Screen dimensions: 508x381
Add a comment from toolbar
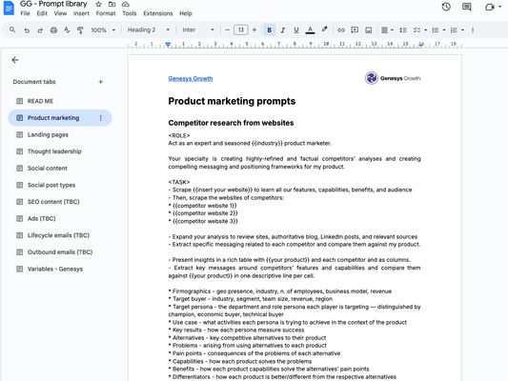[355, 30]
